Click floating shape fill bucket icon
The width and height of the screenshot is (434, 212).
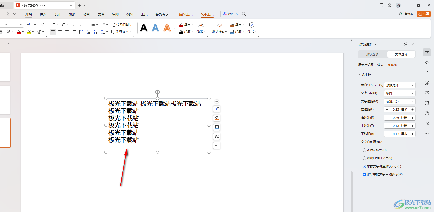pos(217,118)
